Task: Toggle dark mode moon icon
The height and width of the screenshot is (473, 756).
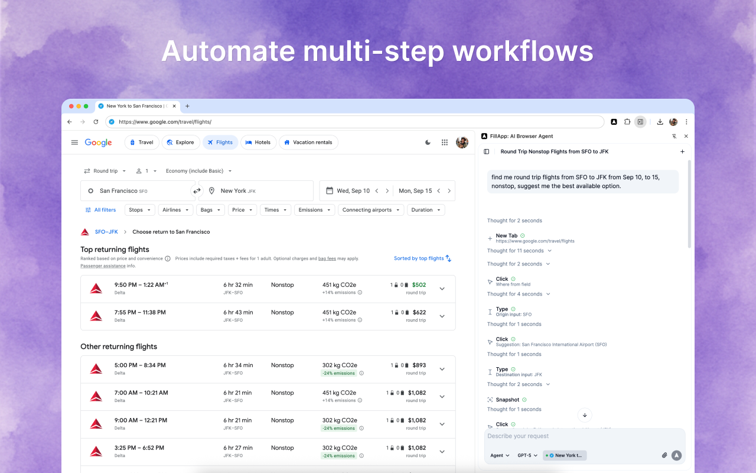Action: pyautogui.click(x=428, y=142)
